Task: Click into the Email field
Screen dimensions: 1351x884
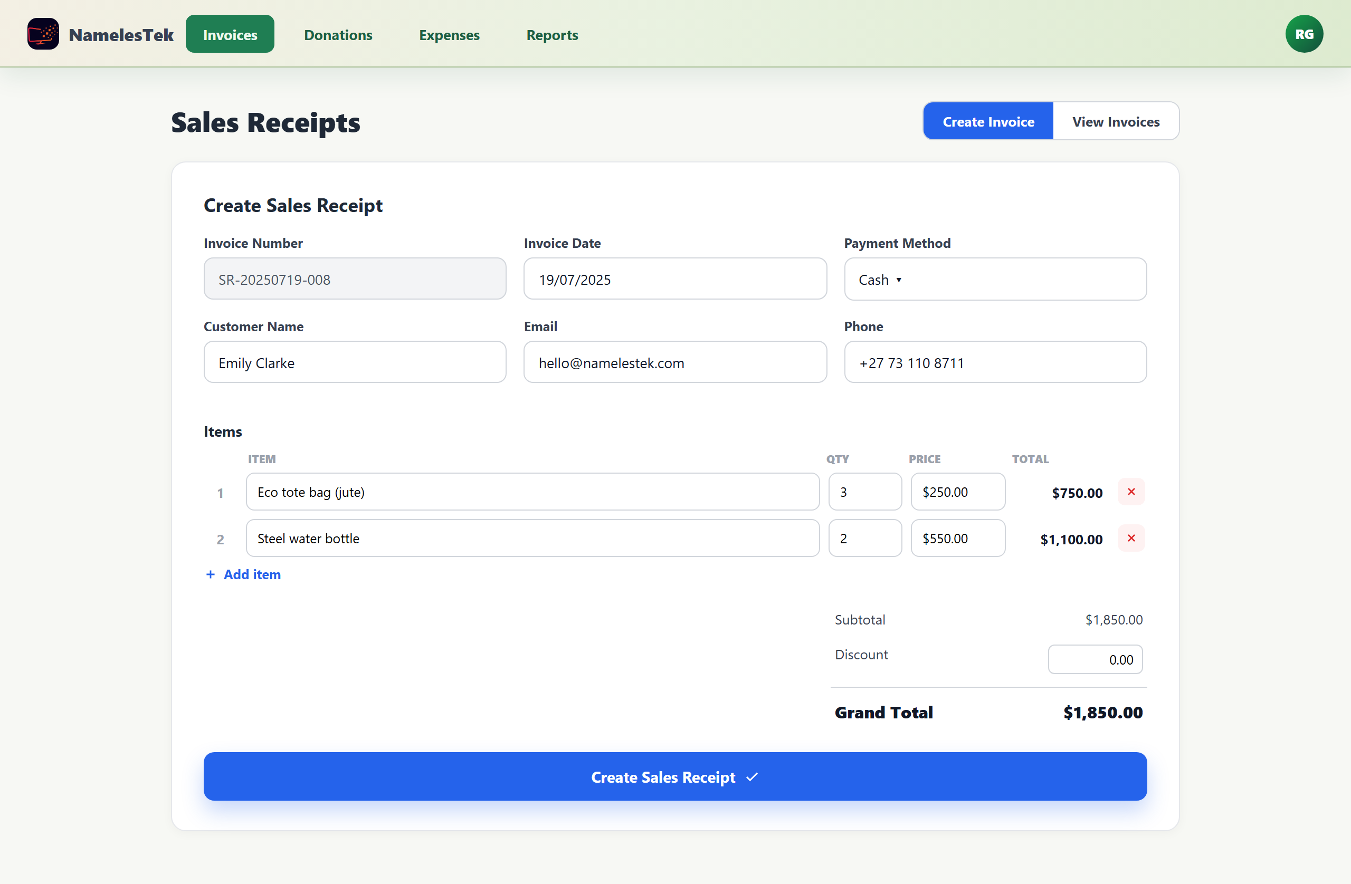Action: 674,362
